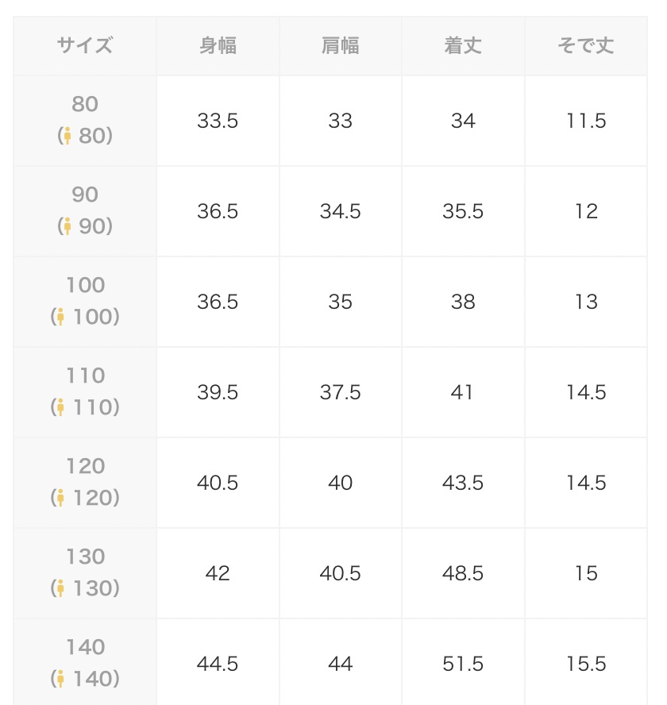Click the yellow person icon beside 140
Screen dimensions: 667x705
60,679
